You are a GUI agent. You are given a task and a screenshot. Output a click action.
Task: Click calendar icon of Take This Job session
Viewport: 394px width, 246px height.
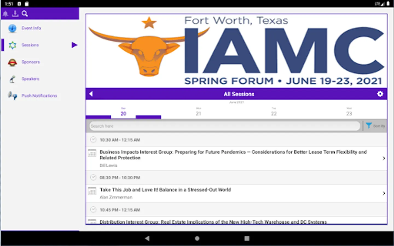coord(92,191)
